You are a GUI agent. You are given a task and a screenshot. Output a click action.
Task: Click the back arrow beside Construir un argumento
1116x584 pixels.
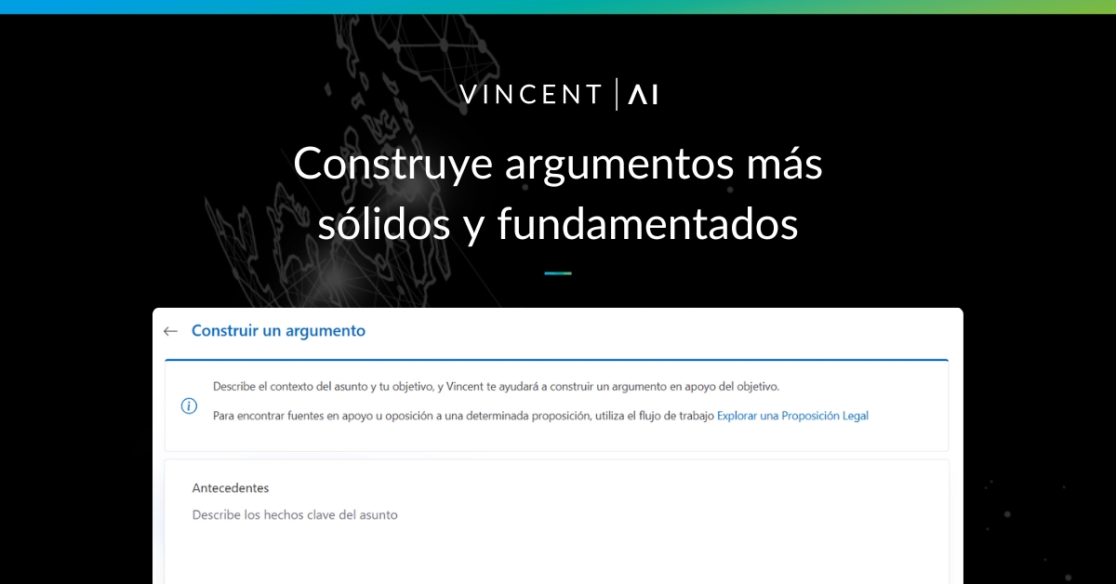click(x=171, y=331)
